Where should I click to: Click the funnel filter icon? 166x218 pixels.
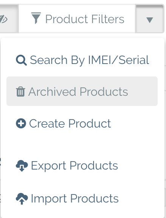[x=36, y=18]
